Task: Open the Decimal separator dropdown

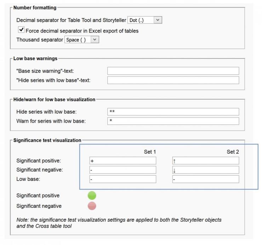Action: point(144,20)
